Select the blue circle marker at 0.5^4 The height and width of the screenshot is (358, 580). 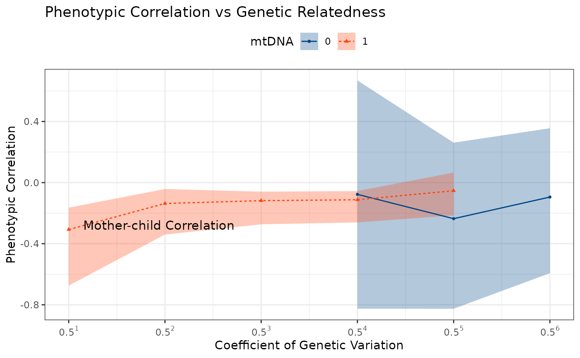(x=358, y=194)
